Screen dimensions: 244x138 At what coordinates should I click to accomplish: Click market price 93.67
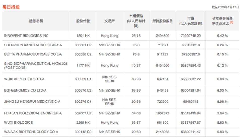136,122
